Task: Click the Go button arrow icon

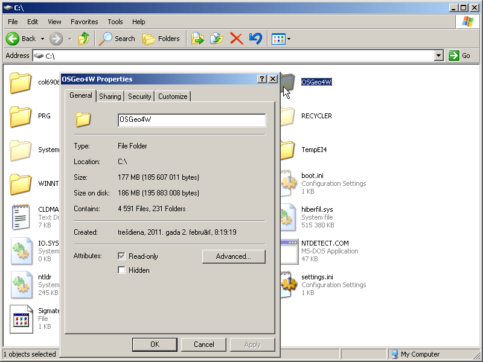Action: click(454, 56)
